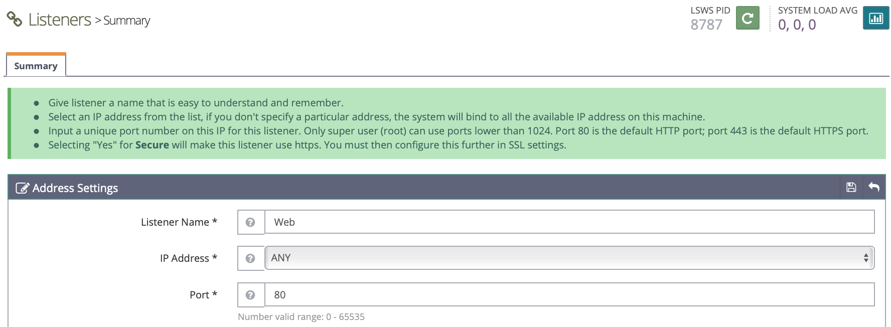Click the Summary breadcrumb text

click(x=126, y=21)
